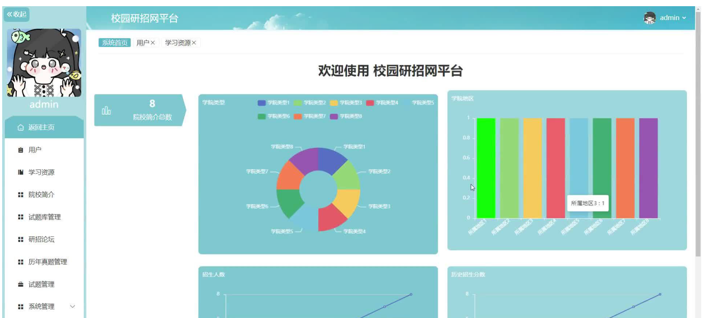The height and width of the screenshot is (318, 707).
Task: Expand the 系统管理 submenu chevron
Action: coord(73,307)
